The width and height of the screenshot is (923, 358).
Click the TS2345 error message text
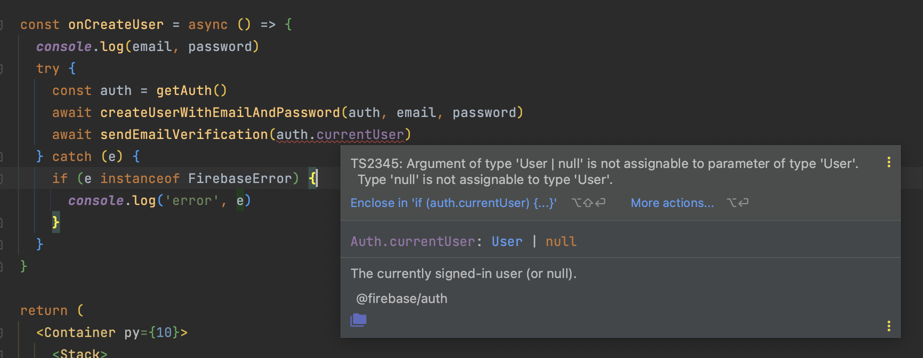(x=604, y=171)
